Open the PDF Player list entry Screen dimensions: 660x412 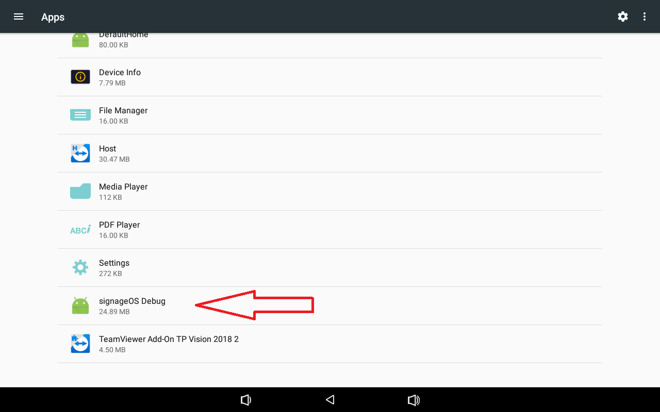tap(330, 230)
